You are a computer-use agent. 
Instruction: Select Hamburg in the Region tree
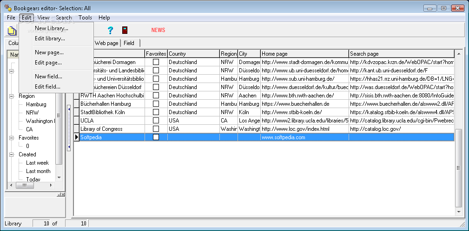click(x=36, y=104)
